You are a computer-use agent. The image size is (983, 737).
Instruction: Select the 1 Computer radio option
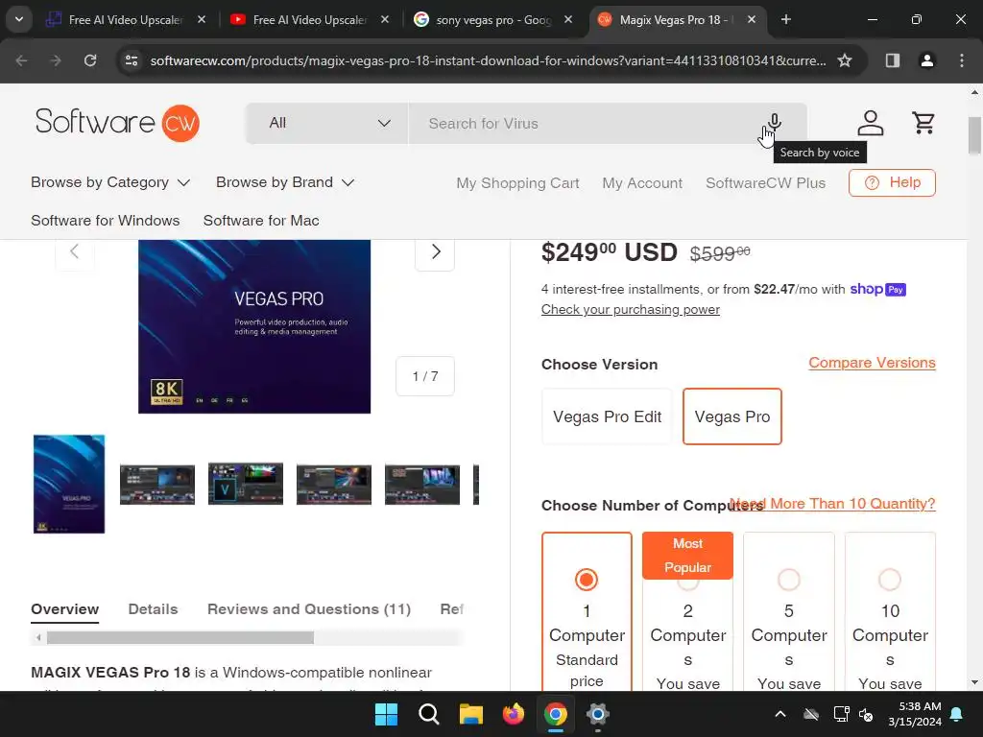coord(587,580)
